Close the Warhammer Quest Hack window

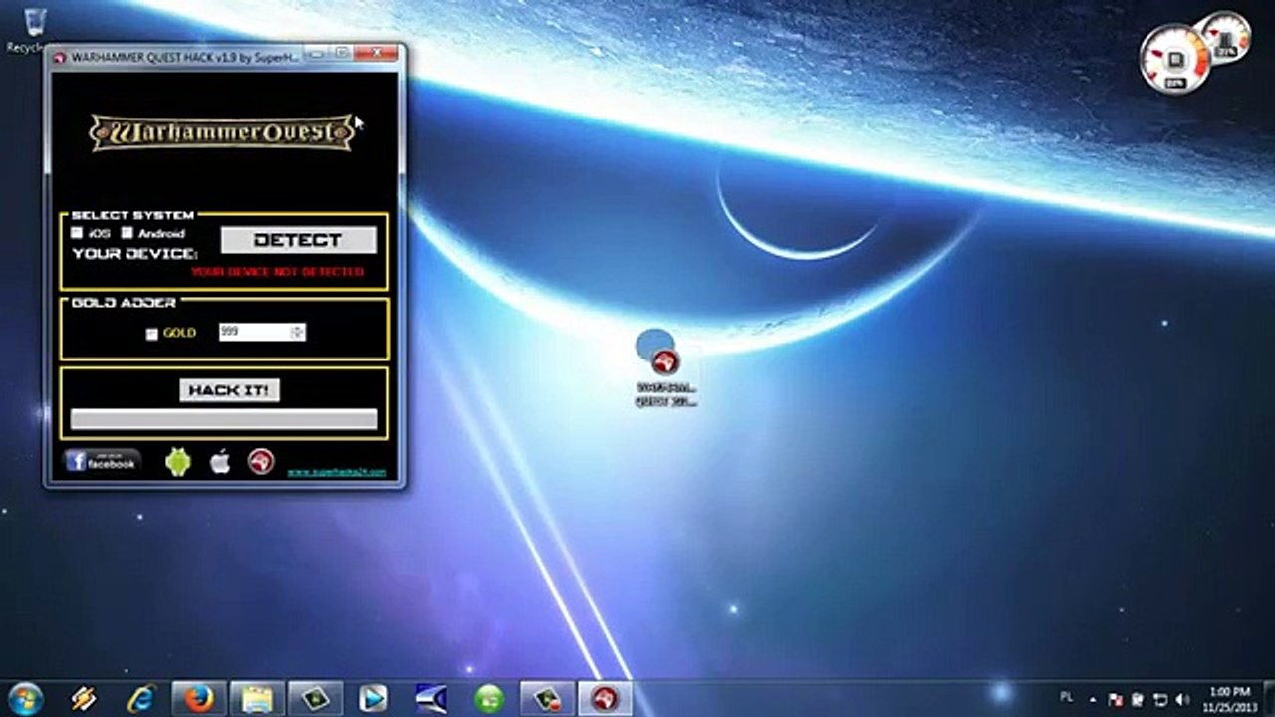pyautogui.click(x=377, y=54)
